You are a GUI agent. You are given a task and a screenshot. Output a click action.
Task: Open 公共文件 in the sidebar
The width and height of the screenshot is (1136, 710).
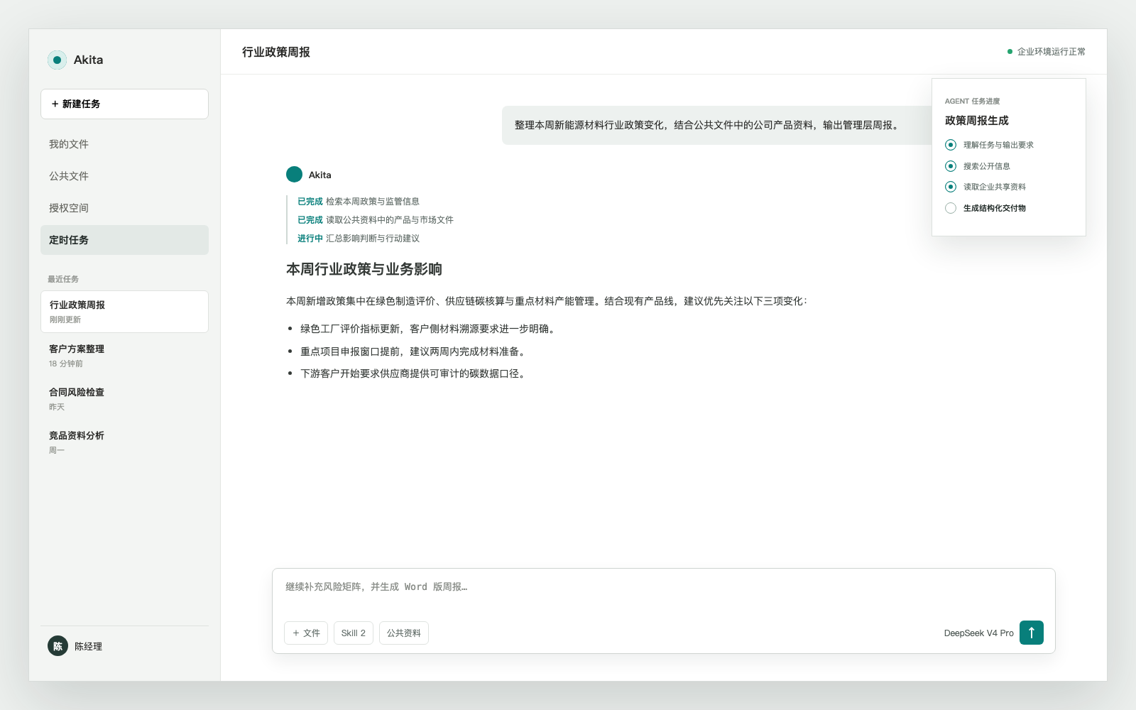tap(124, 176)
